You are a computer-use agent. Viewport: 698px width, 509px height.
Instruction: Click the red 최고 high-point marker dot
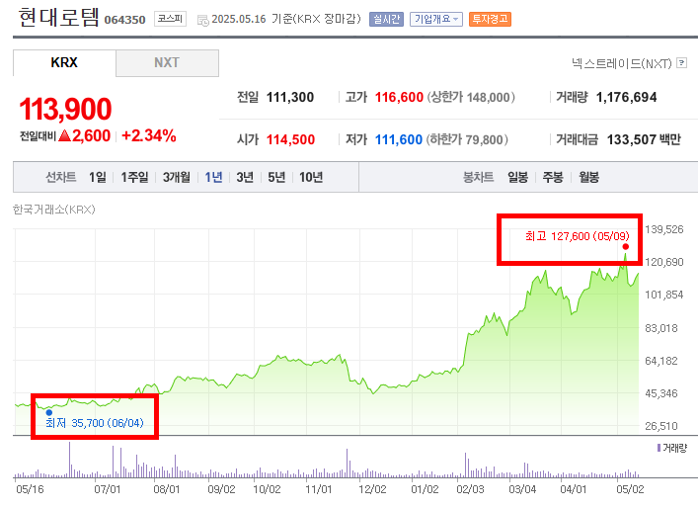tap(626, 247)
